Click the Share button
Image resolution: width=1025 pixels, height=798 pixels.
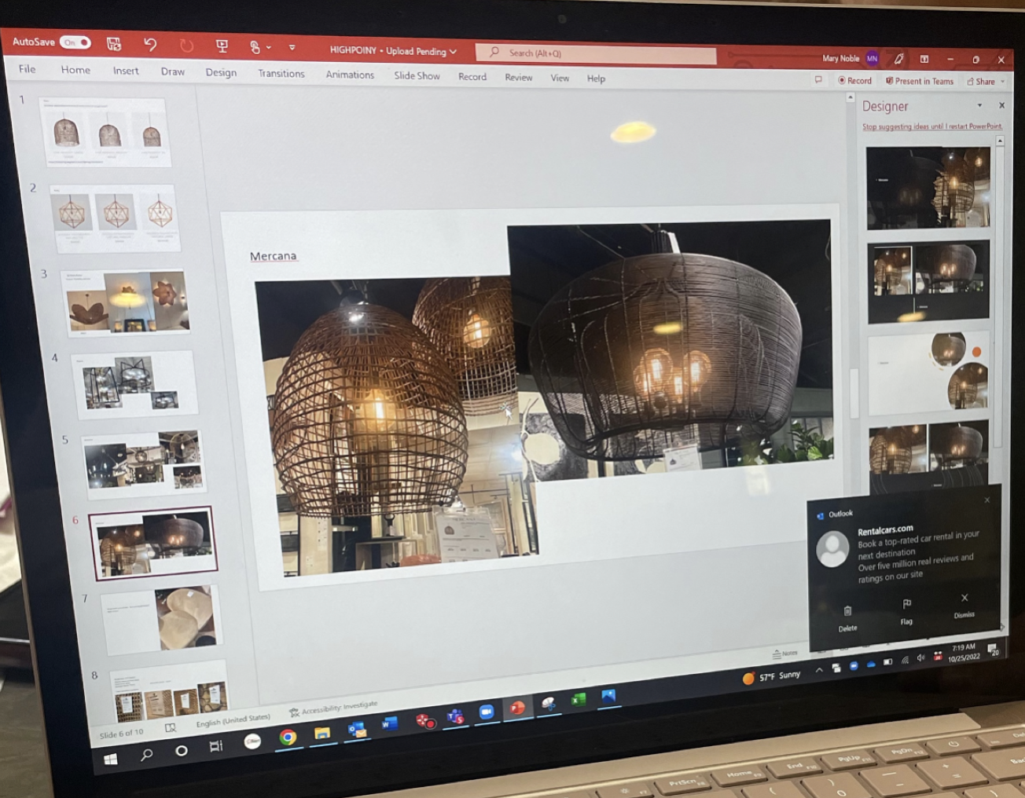(981, 82)
